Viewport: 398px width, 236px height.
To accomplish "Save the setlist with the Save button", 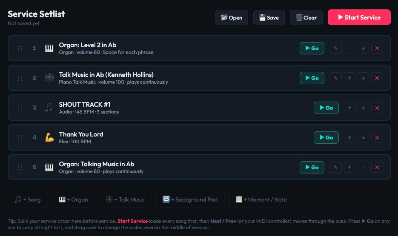I will point(269,17).
